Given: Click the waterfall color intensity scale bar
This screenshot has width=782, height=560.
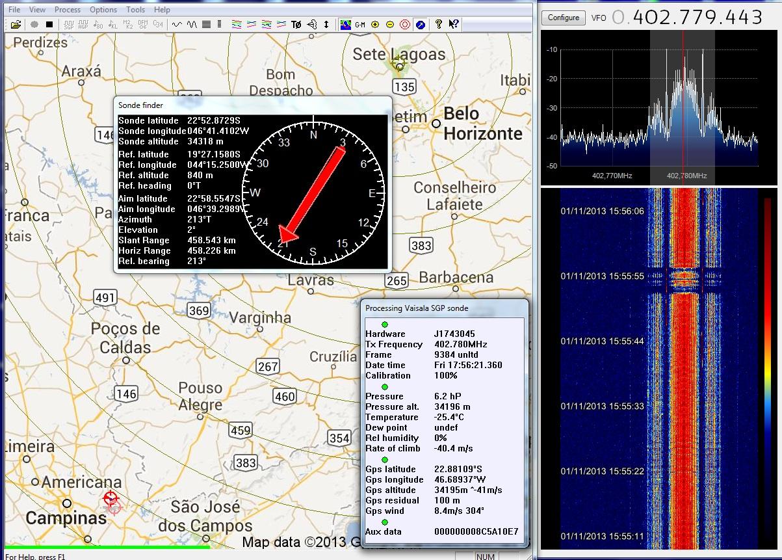Looking at the screenshot, I should tap(767, 369).
